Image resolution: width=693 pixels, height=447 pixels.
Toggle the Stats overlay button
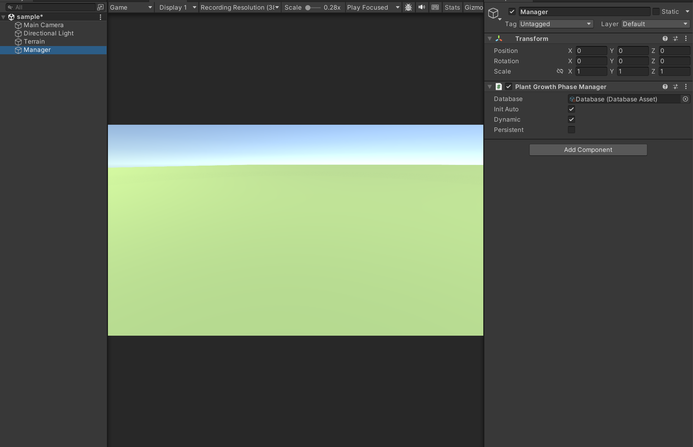(x=452, y=7)
